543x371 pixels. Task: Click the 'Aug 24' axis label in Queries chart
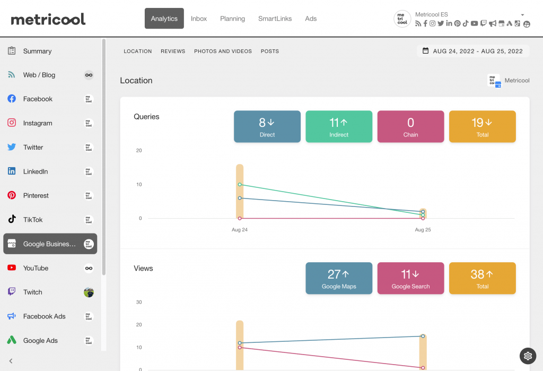coord(240,229)
